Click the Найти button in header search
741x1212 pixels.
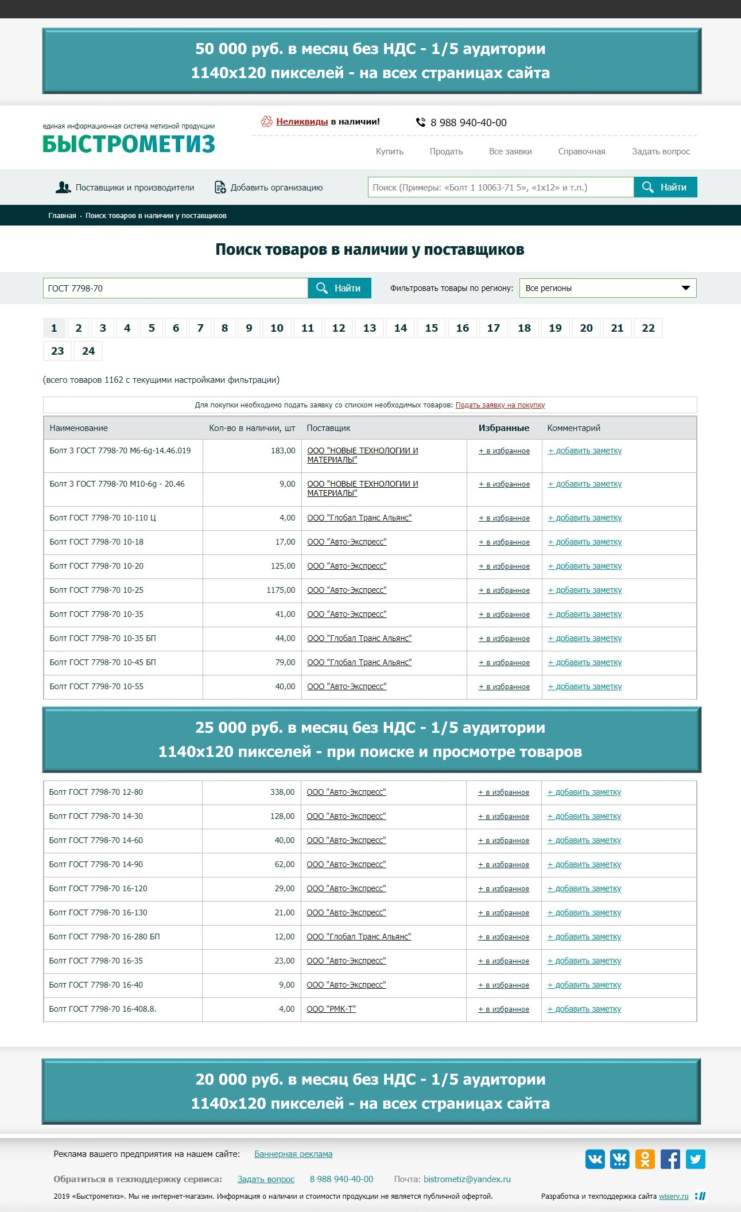point(665,187)
